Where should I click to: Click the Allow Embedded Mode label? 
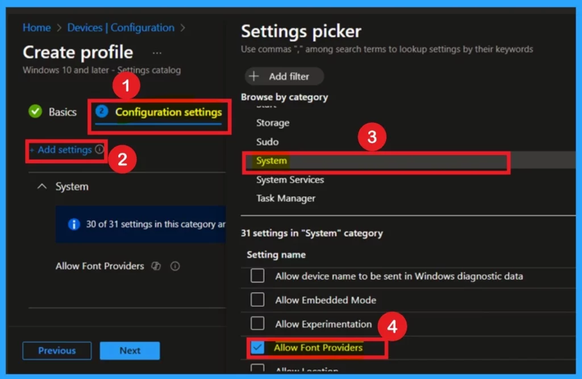(326, 300)
